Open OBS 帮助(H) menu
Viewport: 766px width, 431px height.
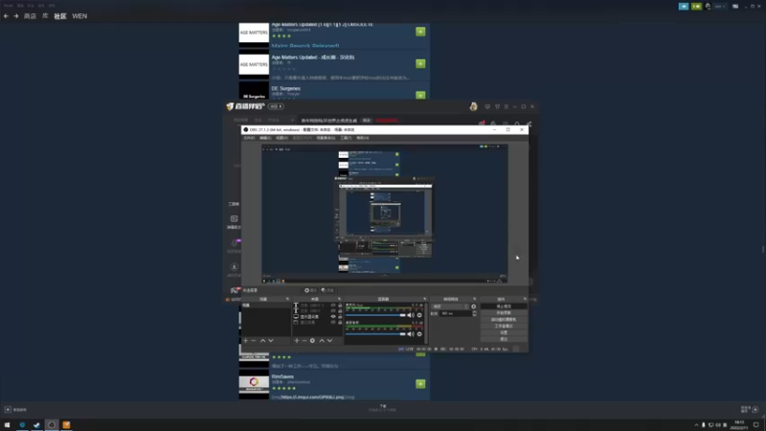[363, 138]
